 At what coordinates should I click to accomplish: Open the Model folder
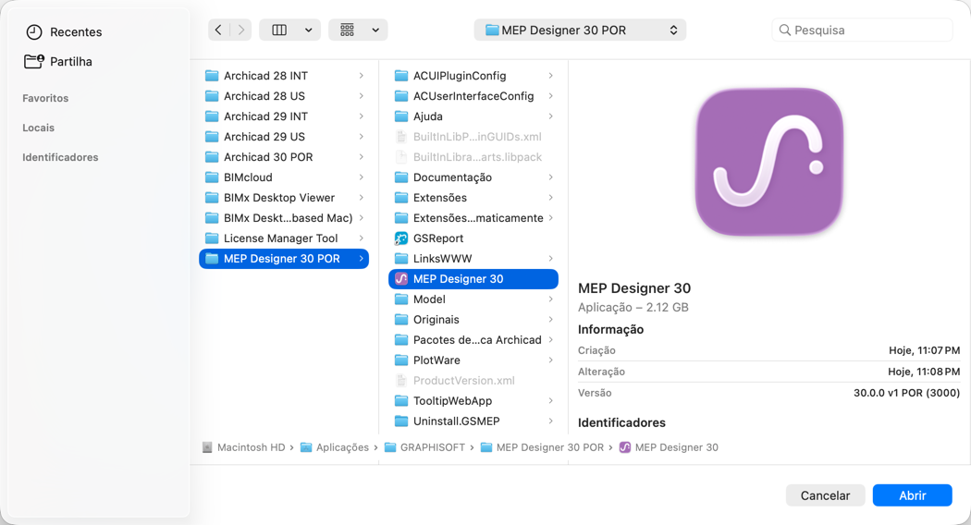(473, 299)
